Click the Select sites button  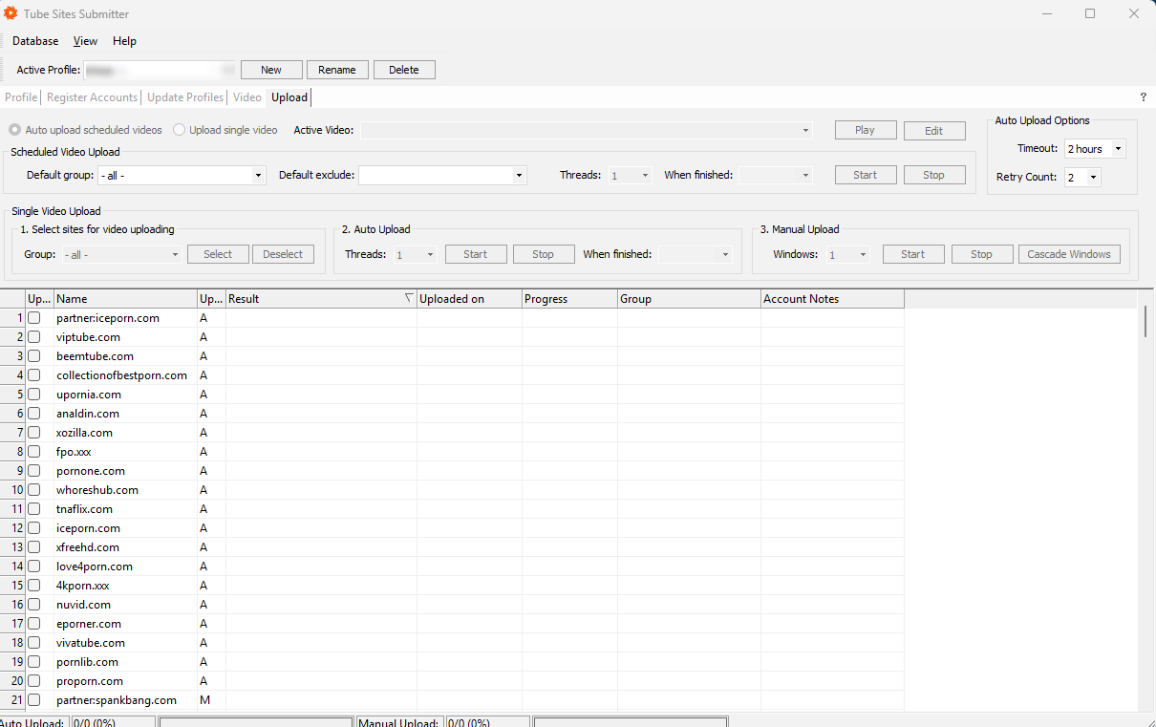click(218, 254)
